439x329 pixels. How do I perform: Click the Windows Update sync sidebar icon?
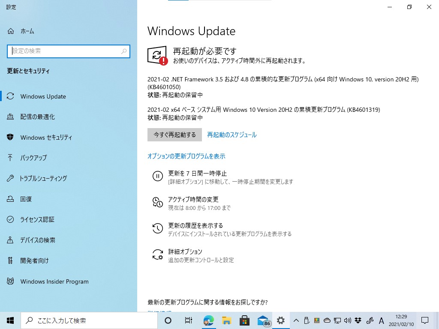10,96
